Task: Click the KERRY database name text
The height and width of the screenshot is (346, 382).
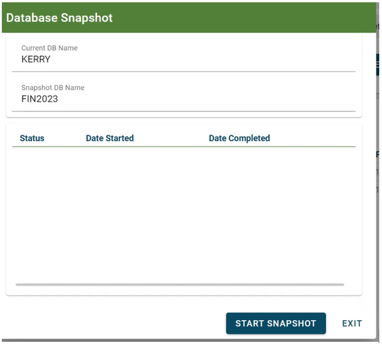Action: point(36,59)
